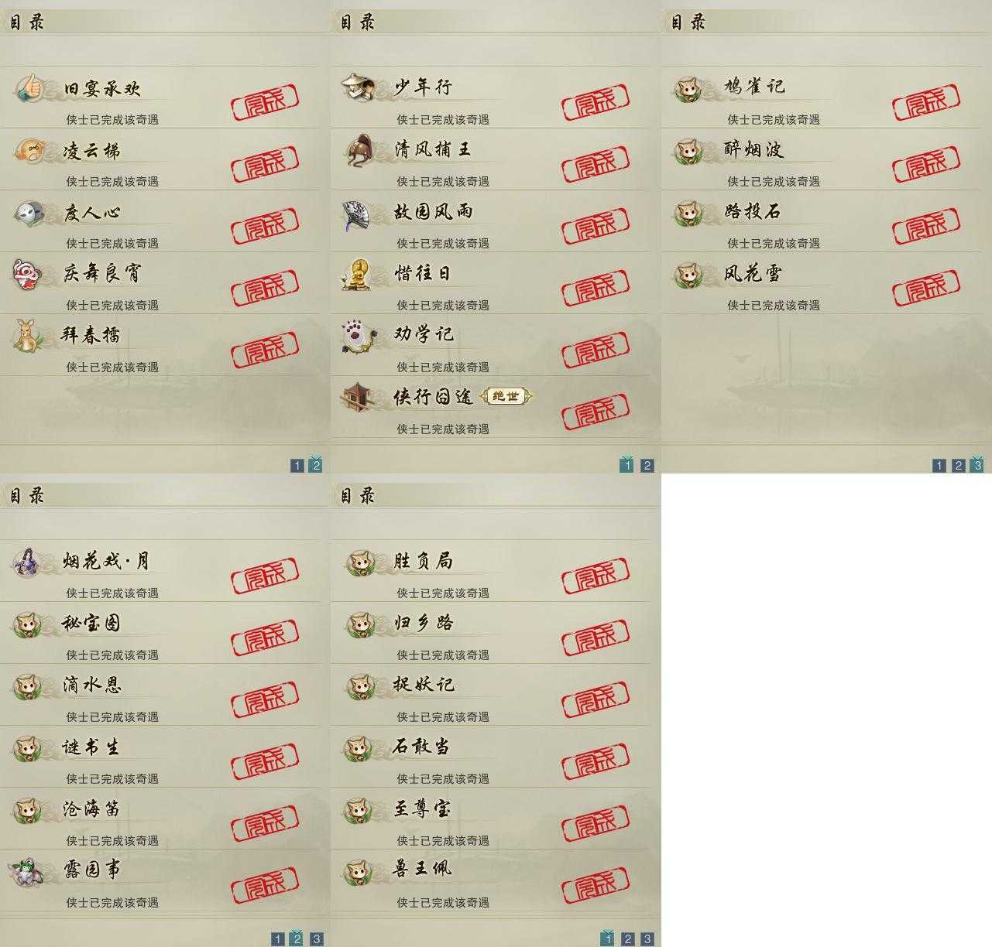Select the cat icon beside 醉烟波
The image size is (992, 947).
[x=688, y=150]
